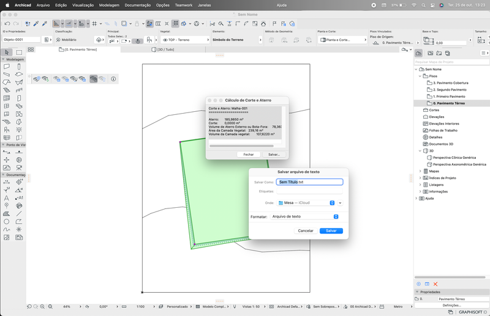The width and height of the screenshot is (490, 316).
Task: Open the macOS Control Center icon
Action: (432, 6)
